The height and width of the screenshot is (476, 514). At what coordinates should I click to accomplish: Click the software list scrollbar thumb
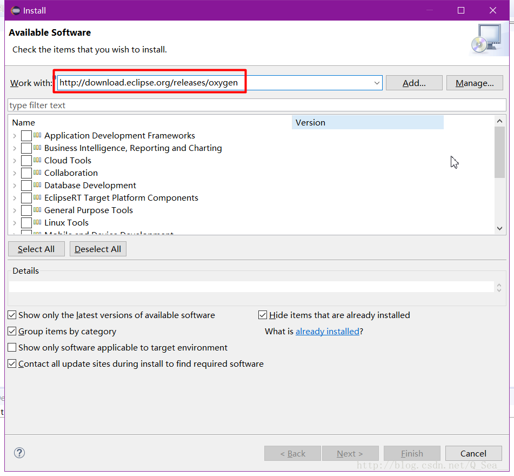click(x=499, y=152)
